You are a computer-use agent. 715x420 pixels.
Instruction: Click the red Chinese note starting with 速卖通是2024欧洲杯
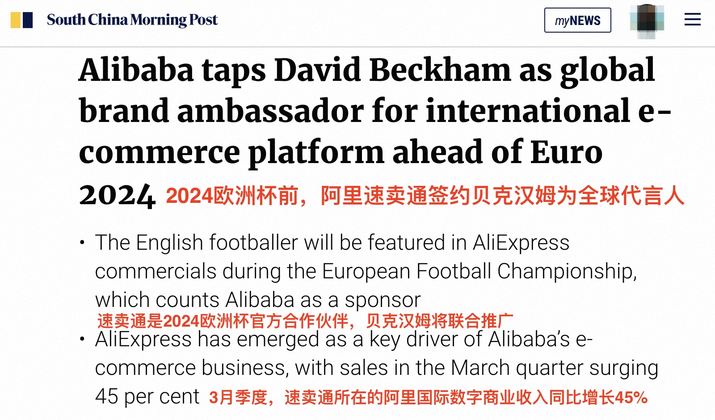point(305,321)
